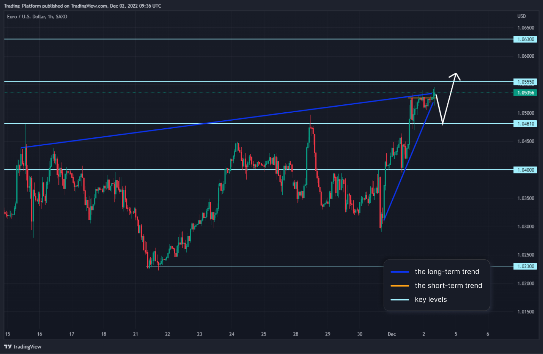Image resolution: width=543 pixels, height=354 pixels.
Task: Click the 1.06000 price axis tick
Action: point(526,56)
